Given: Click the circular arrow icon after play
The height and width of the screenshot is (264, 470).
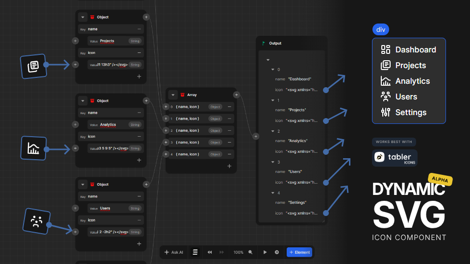Looking at the screenshot, I should 277,252.
